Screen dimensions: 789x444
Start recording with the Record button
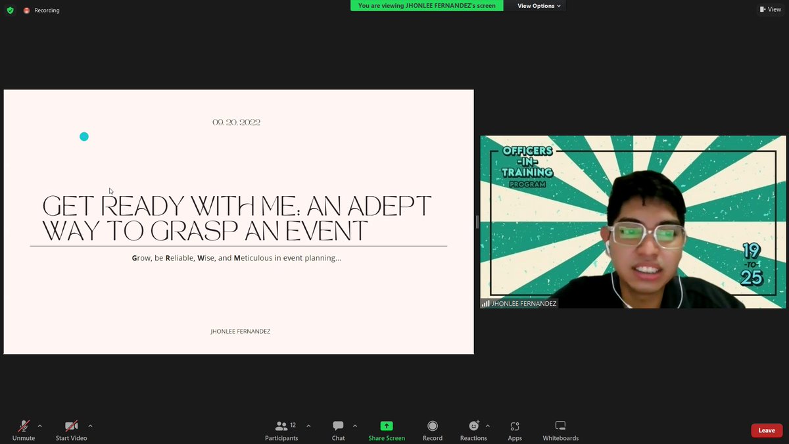coord(433,430)
